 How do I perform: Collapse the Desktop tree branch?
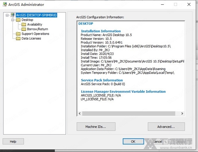[13, 20]
